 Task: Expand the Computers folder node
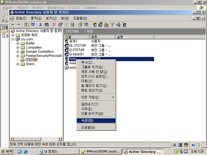(18, 47)
